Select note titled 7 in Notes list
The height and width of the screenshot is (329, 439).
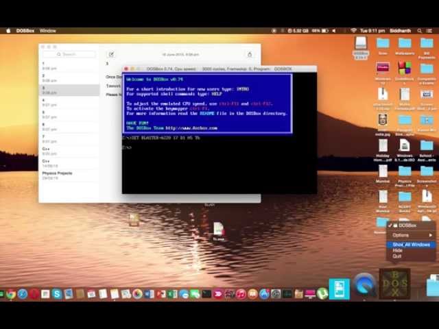[70, 138]
